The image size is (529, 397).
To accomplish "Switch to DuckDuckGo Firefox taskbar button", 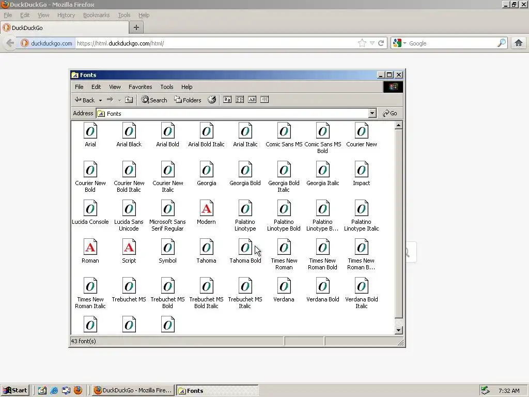I will pos(133,390).
